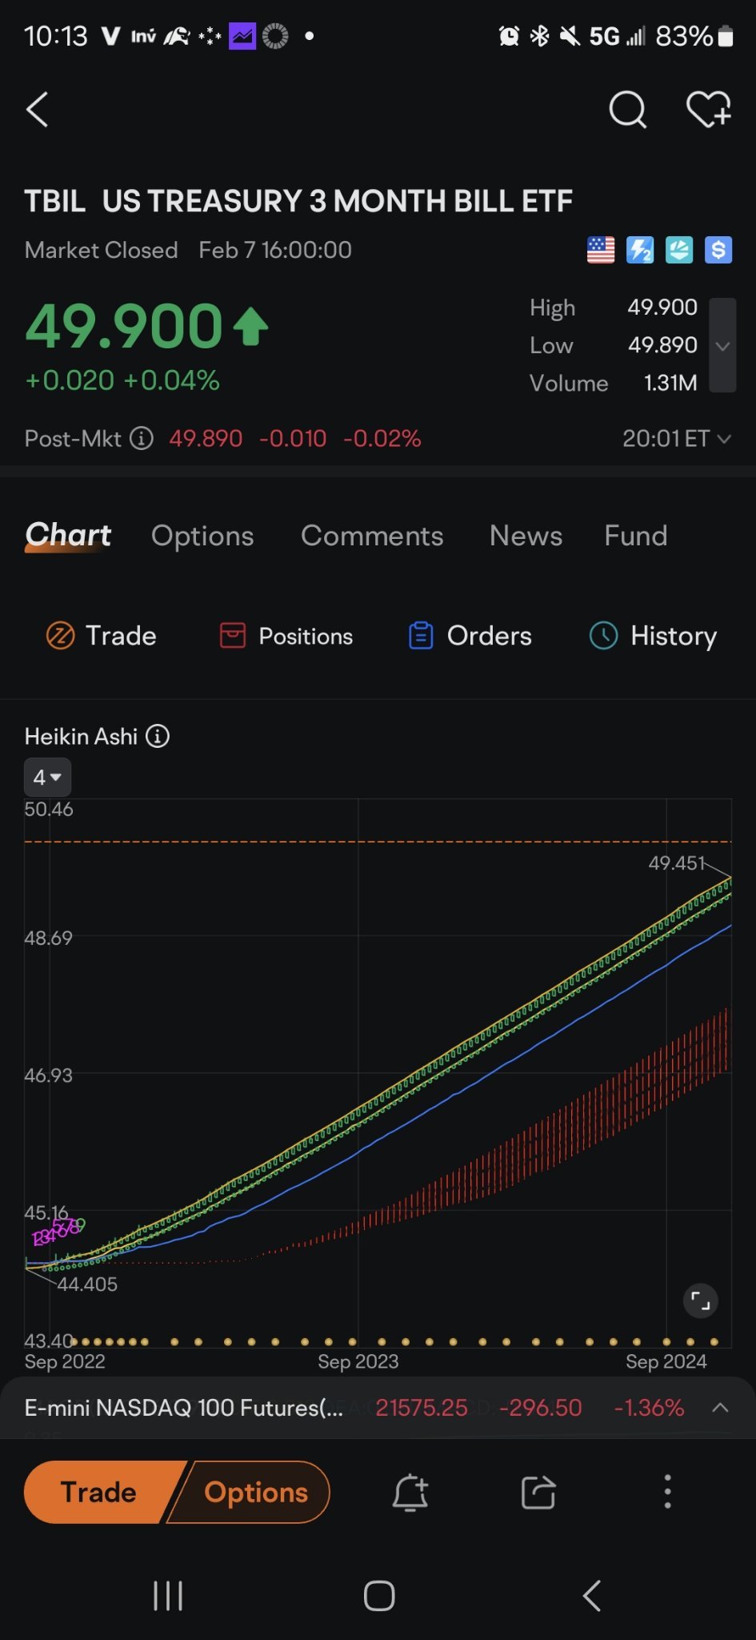Viewport: 756px width, 1640px height.
Task: Switch to the Chart tab
Action: [x=68, y=535]
